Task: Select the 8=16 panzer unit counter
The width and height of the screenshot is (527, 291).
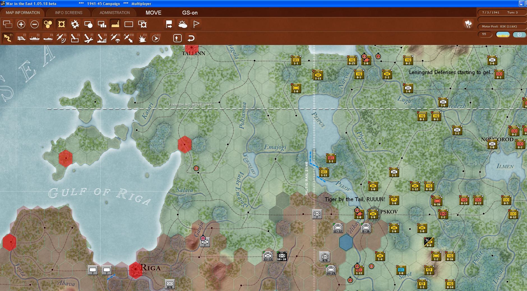Action: [x=366, y=228]
